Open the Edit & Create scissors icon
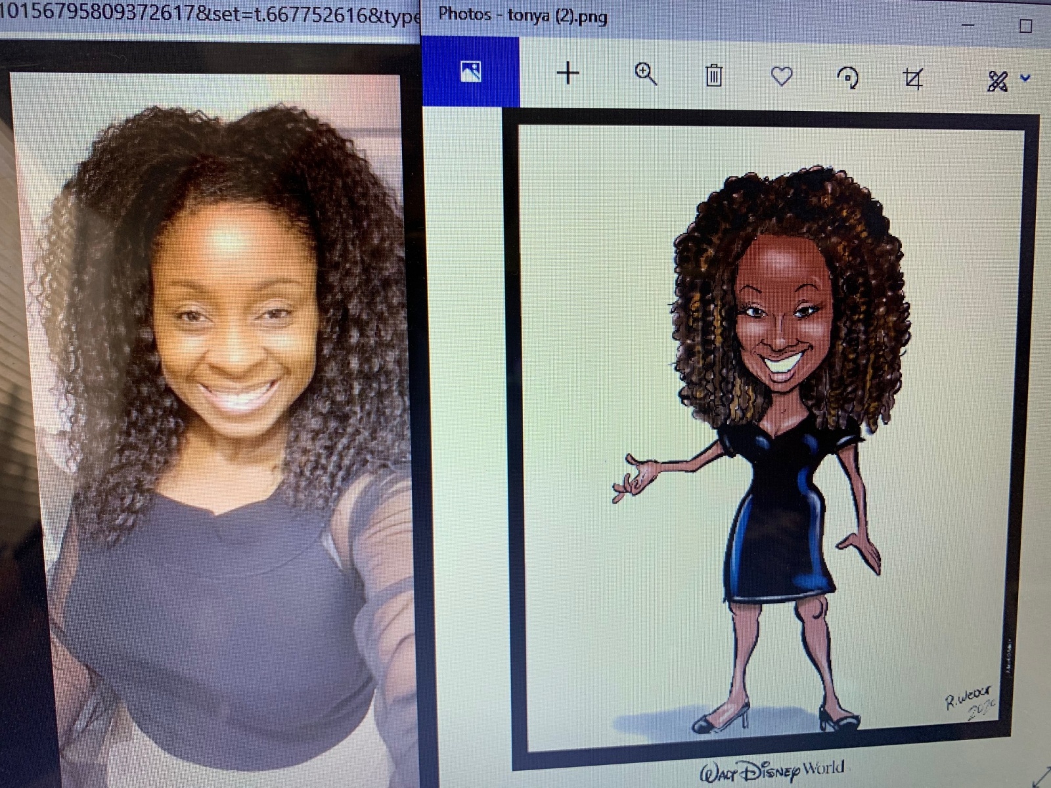Image resolution: width=1051 pixels, height=788 pixels. 997,81
